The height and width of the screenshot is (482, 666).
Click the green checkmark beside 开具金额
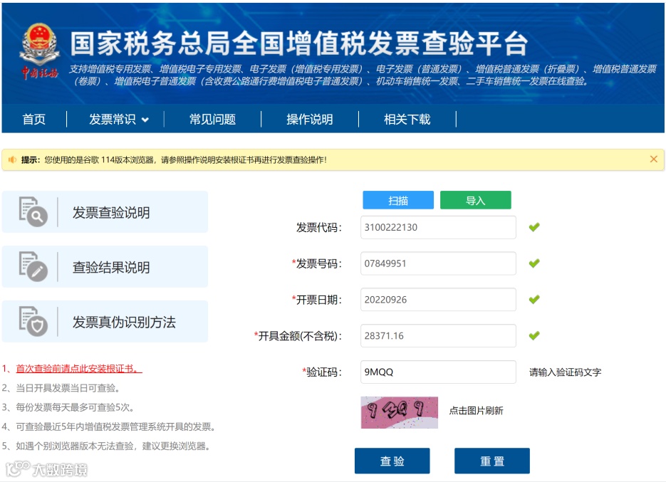click(x=534, y=335)
